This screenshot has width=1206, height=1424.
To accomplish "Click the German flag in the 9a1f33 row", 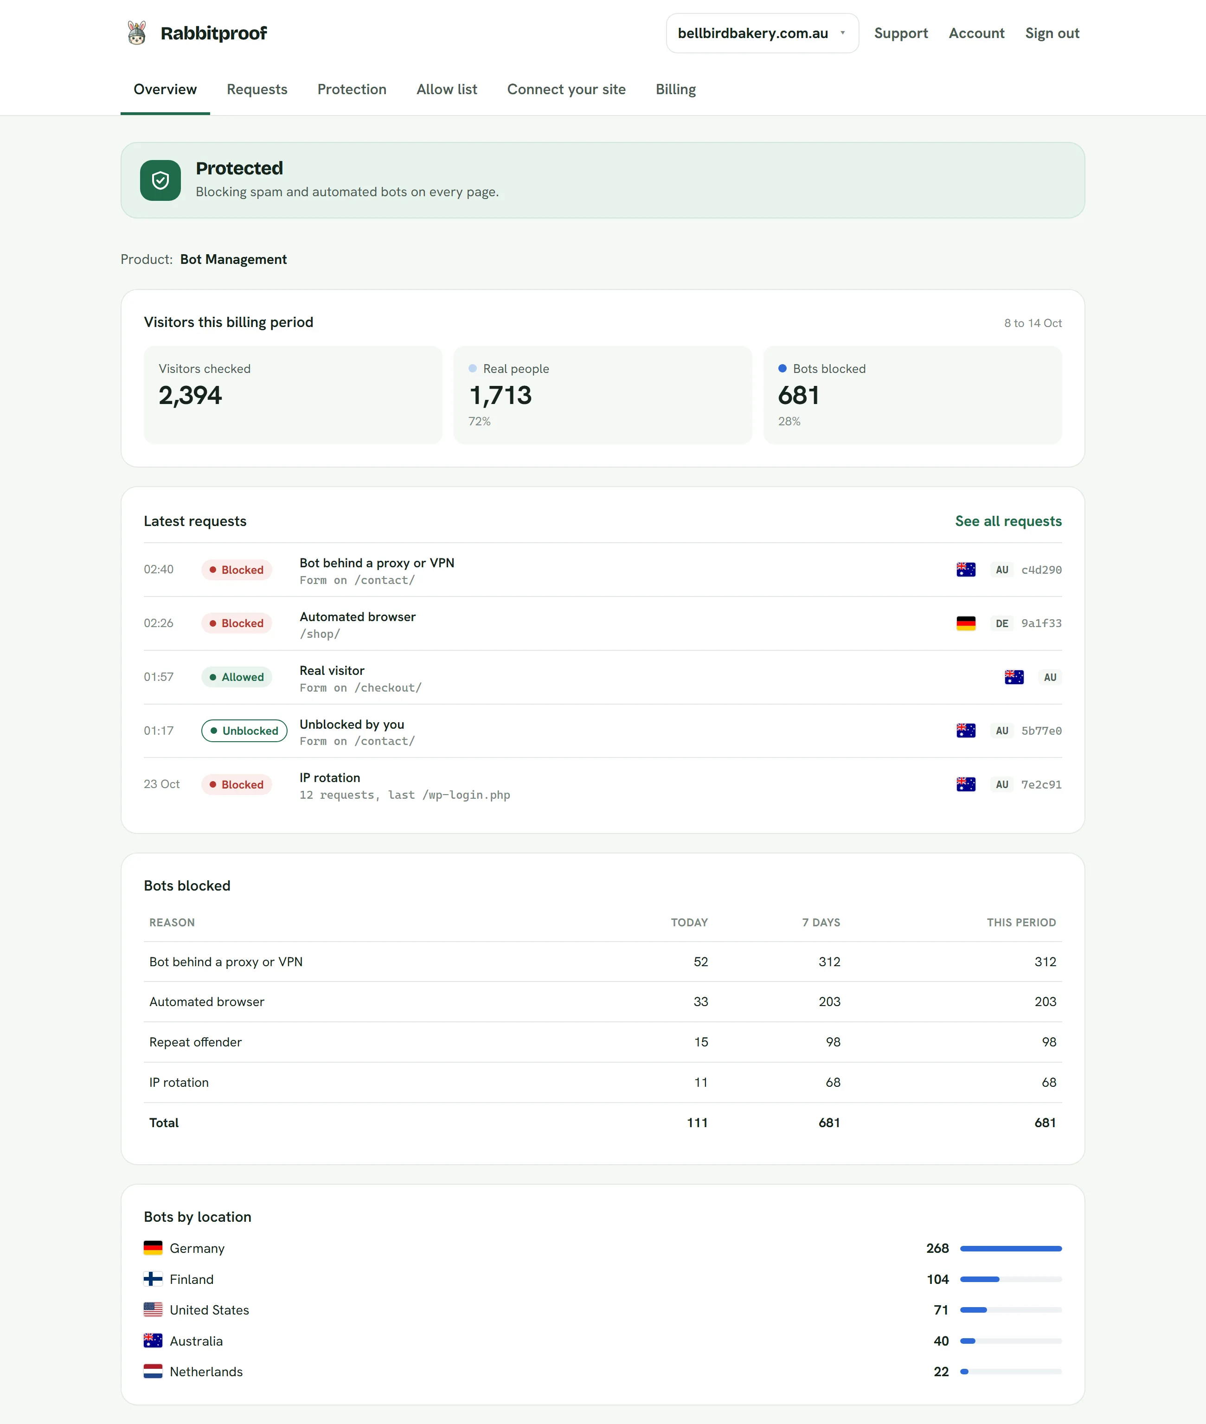I will pos(965,623).
